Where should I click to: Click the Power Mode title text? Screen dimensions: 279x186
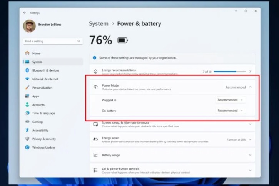pos(110,85)
